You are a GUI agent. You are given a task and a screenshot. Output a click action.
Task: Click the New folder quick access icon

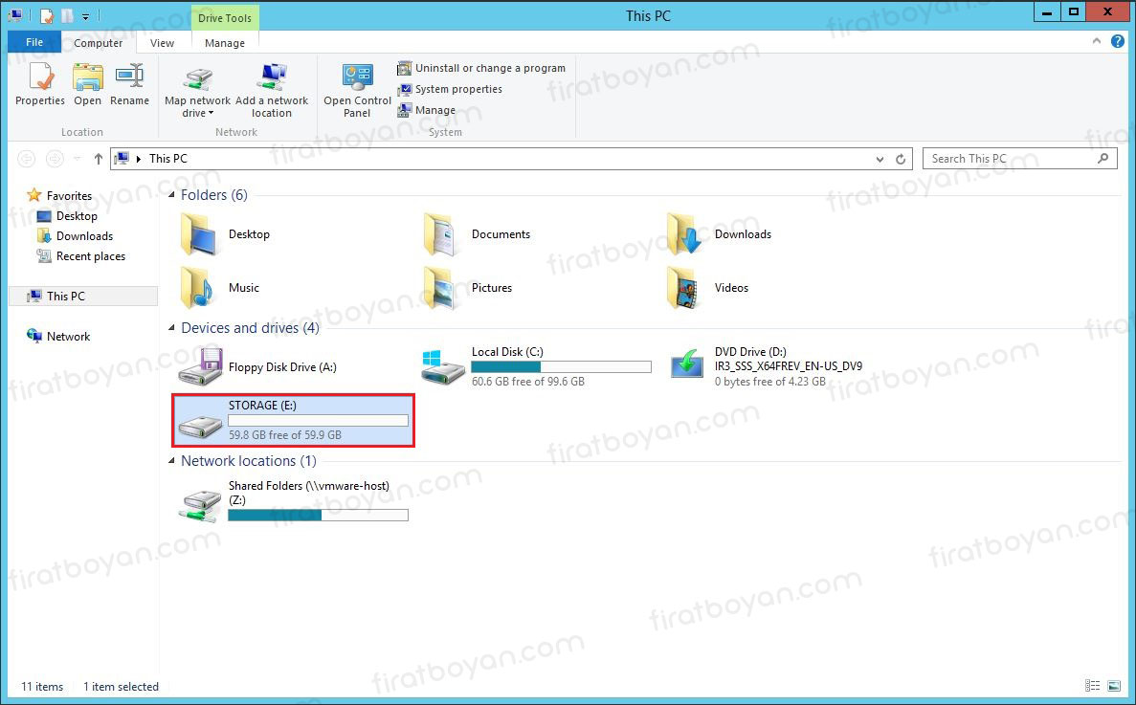[x=67, y=15]
